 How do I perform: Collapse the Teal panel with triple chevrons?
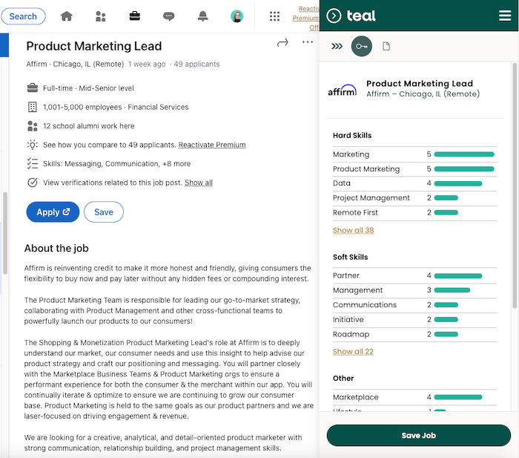[337, 46]
